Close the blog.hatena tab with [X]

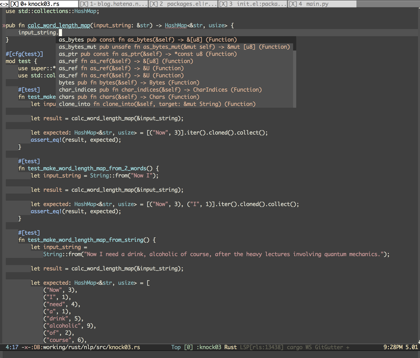(84, 4)
